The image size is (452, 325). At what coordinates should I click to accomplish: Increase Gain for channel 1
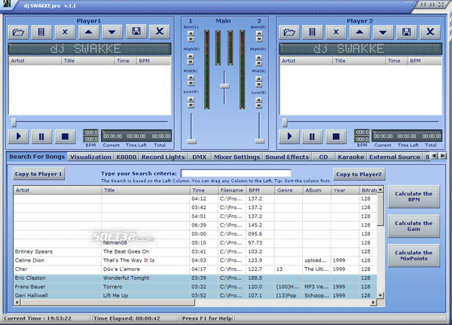(191, 33)
